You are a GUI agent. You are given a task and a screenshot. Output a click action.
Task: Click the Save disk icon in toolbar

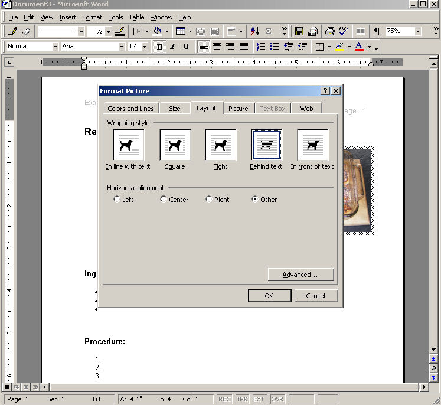[x=299, y=31]
